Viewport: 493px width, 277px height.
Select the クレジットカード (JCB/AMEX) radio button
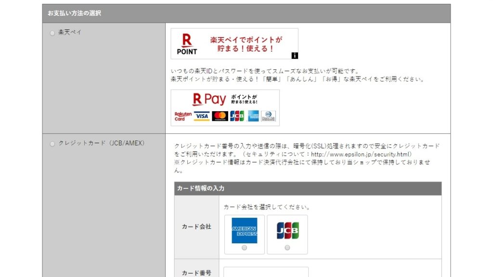click(x=52, y=144)
